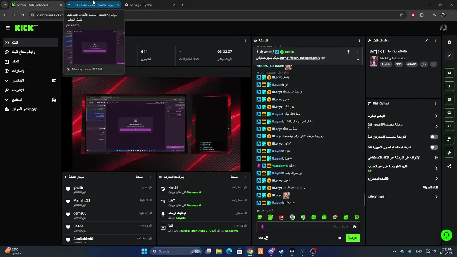Open the Stream sidebar menu item

click(x=30, y=42)
